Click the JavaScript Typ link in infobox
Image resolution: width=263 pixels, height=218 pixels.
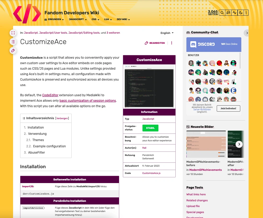(x=148, y=119)
